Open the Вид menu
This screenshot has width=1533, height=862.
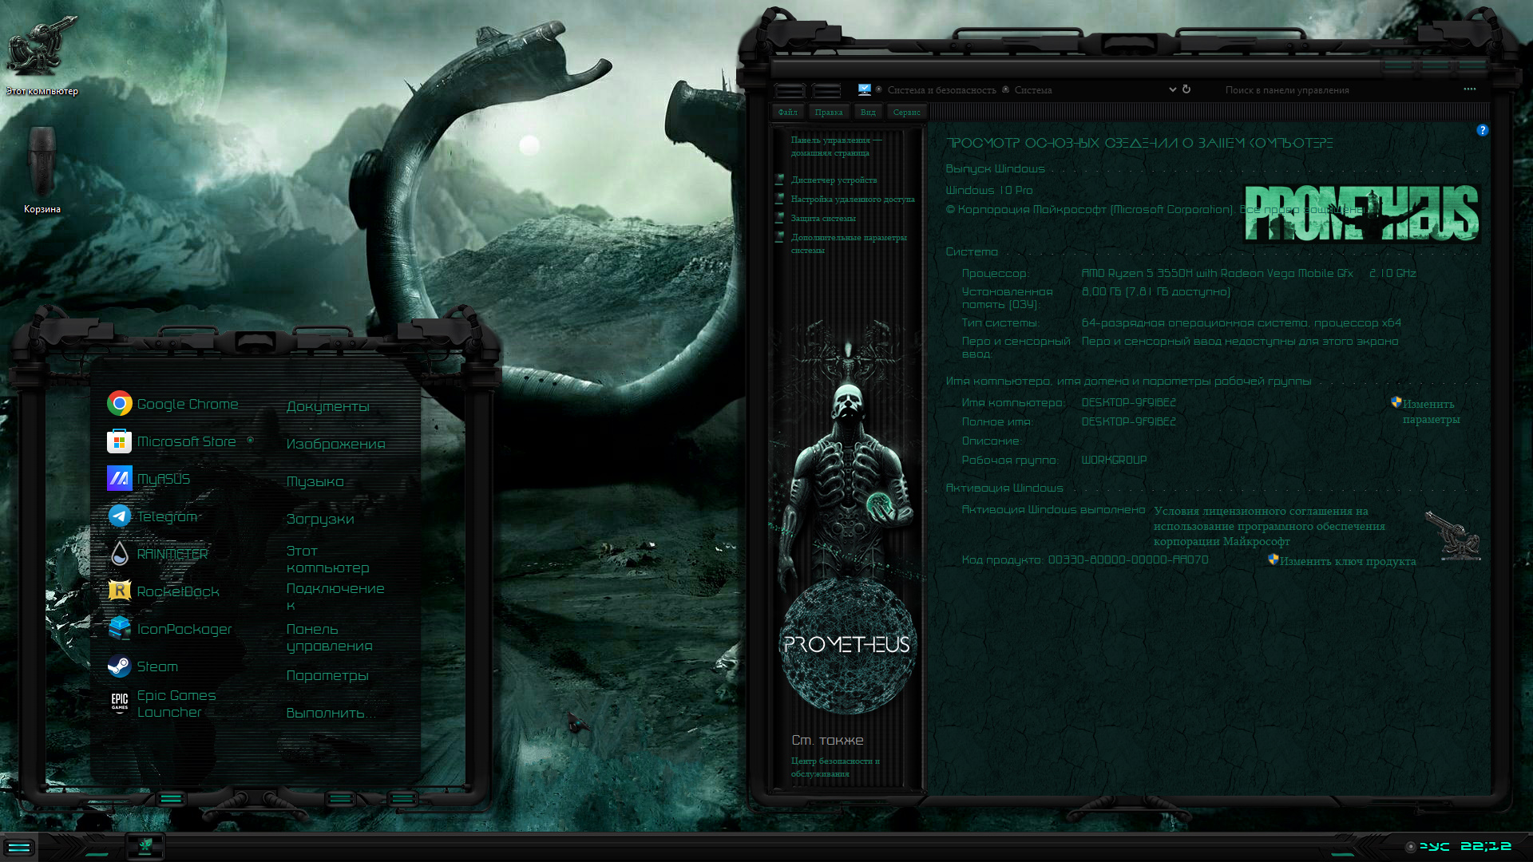click(867, 112)
